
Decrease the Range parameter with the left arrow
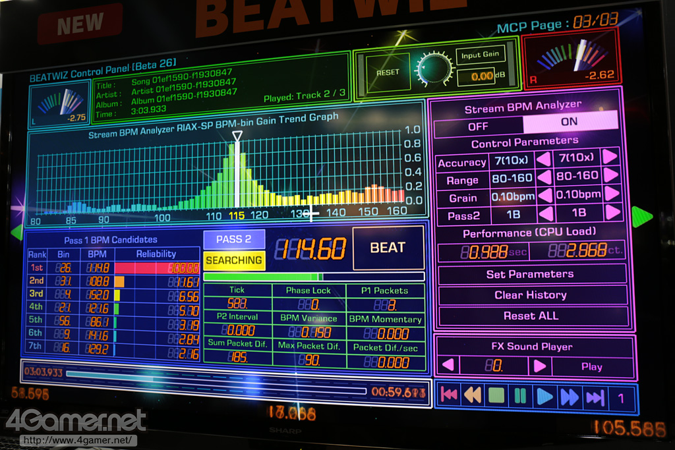click(544, 177)
